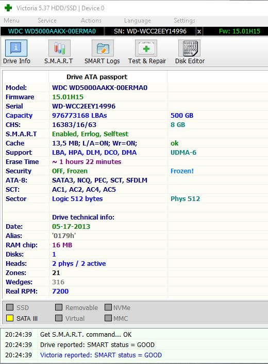Screen dimensions: 268x364
Task: Close the device tab with the x button
Action: [x=199, y=31]
